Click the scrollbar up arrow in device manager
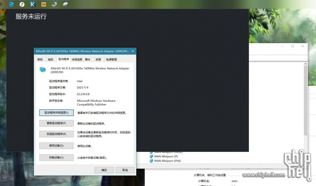316x186 pixels. click(x=306, y=64)
